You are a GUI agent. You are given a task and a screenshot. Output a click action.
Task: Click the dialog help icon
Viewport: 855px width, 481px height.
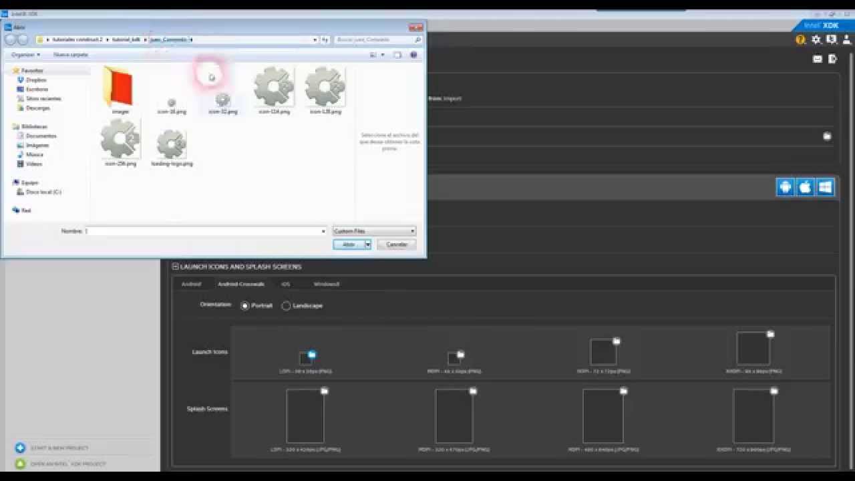pos(414,55)
